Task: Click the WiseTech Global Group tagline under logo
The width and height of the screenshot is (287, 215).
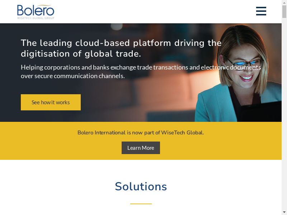Action: click(36, 18)
